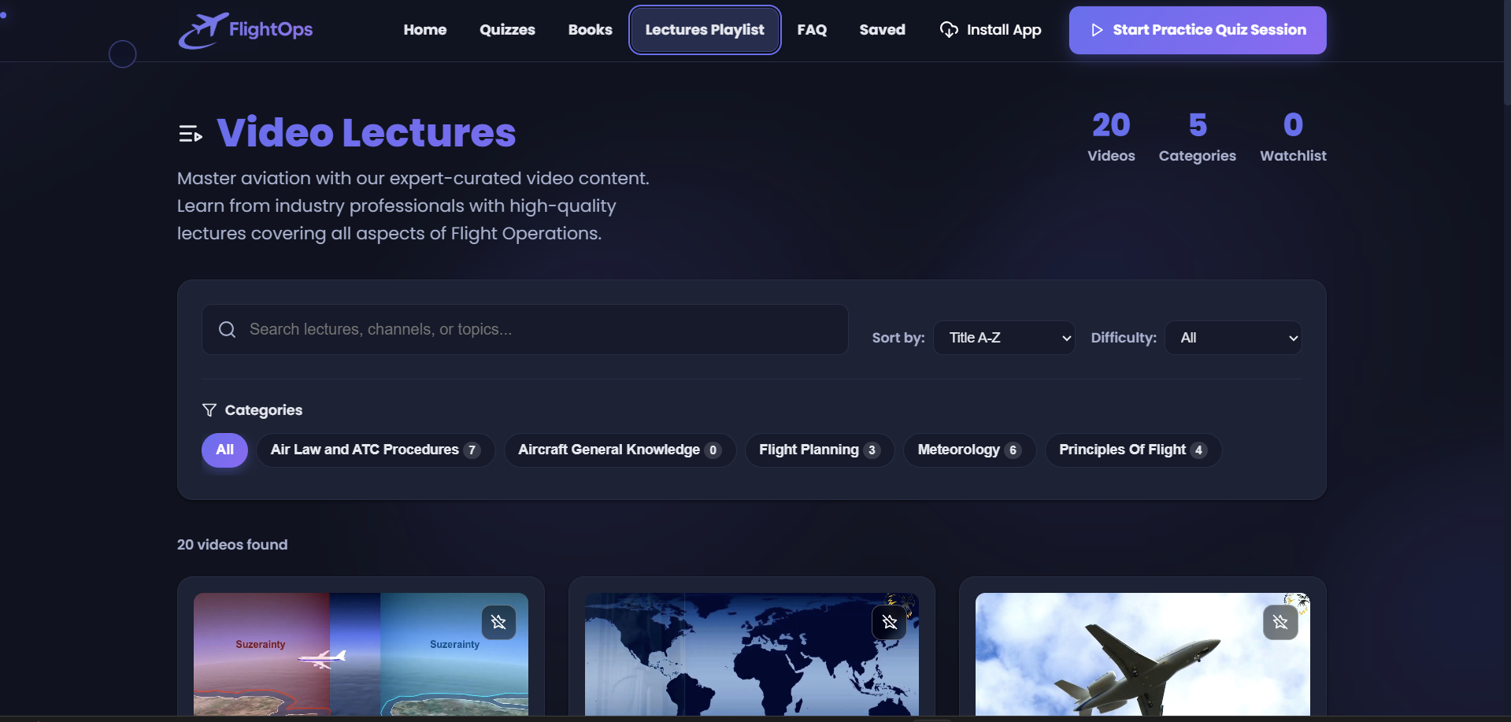Click the search lectures input field

tap(535, 330)
